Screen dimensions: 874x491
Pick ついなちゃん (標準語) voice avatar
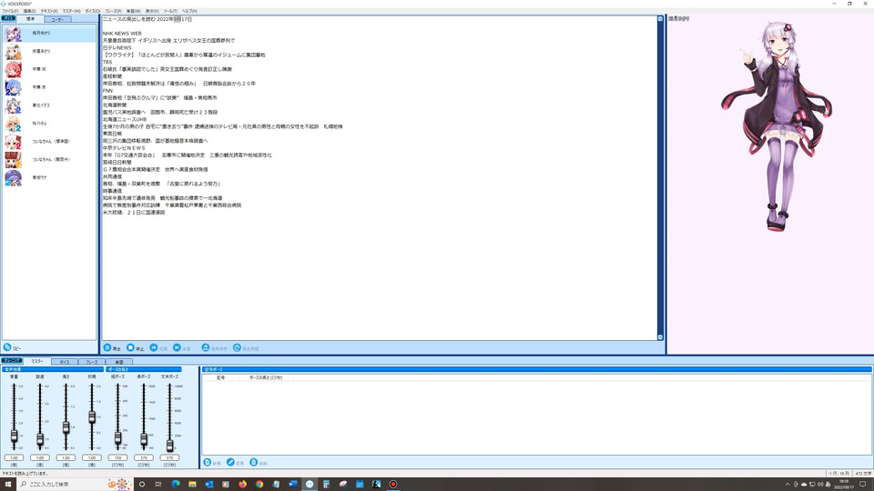(x=13, y=142)
